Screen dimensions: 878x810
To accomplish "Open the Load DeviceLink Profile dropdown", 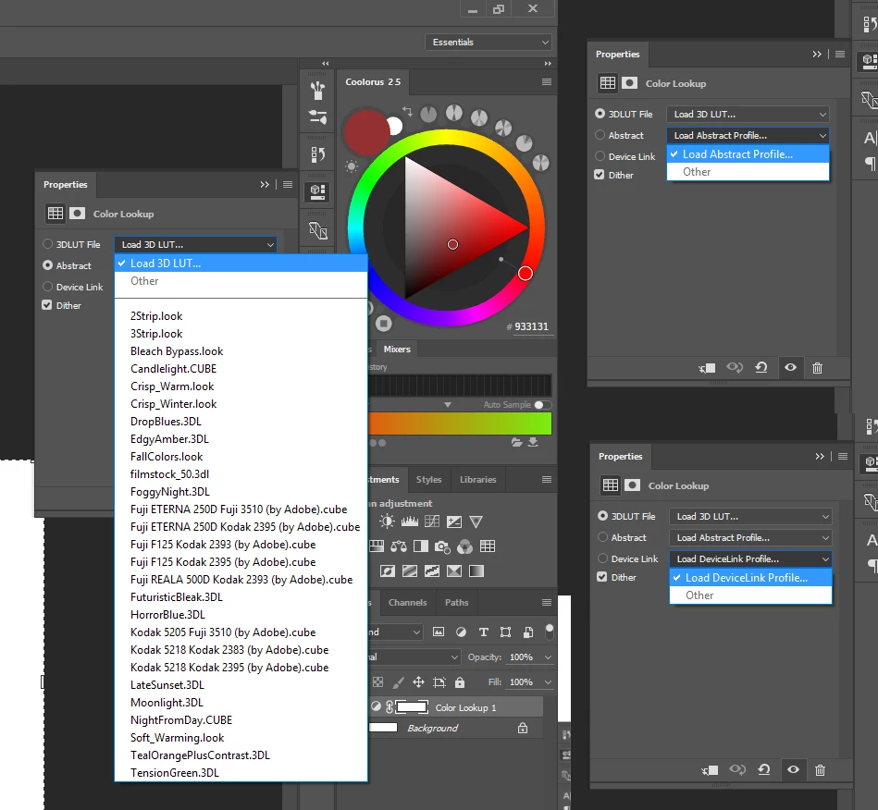I will [x=750, y=558].
